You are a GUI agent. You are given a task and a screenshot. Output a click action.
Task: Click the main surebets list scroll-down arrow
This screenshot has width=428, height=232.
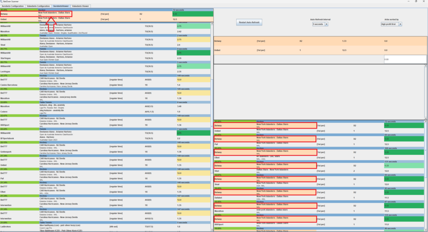tap(212, 230)
